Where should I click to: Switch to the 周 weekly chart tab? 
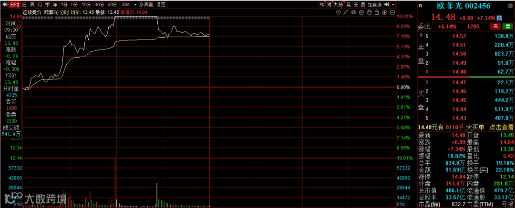[32, 5]
